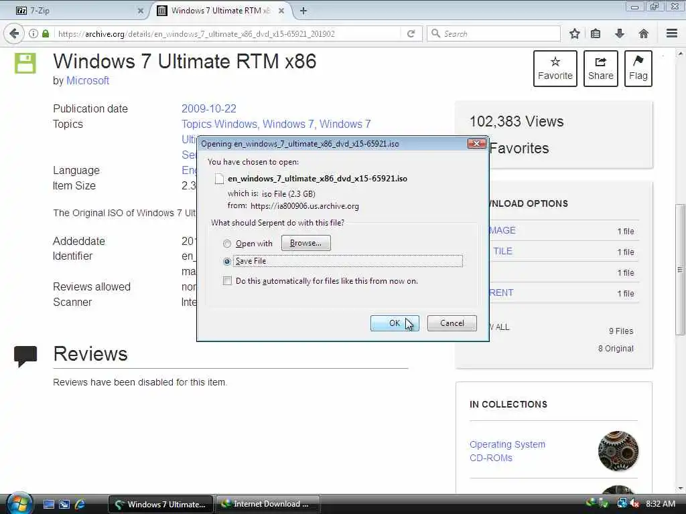Focus the browser Search field
Image resolution: width=686 pixels, height=514 pixels.
tap(494, 33)
